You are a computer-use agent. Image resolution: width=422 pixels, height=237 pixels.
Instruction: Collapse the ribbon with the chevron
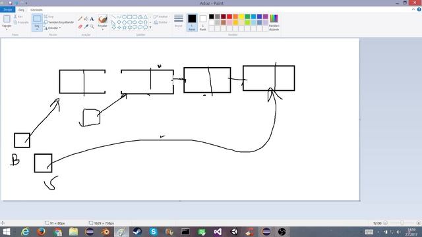coord(413,9)
